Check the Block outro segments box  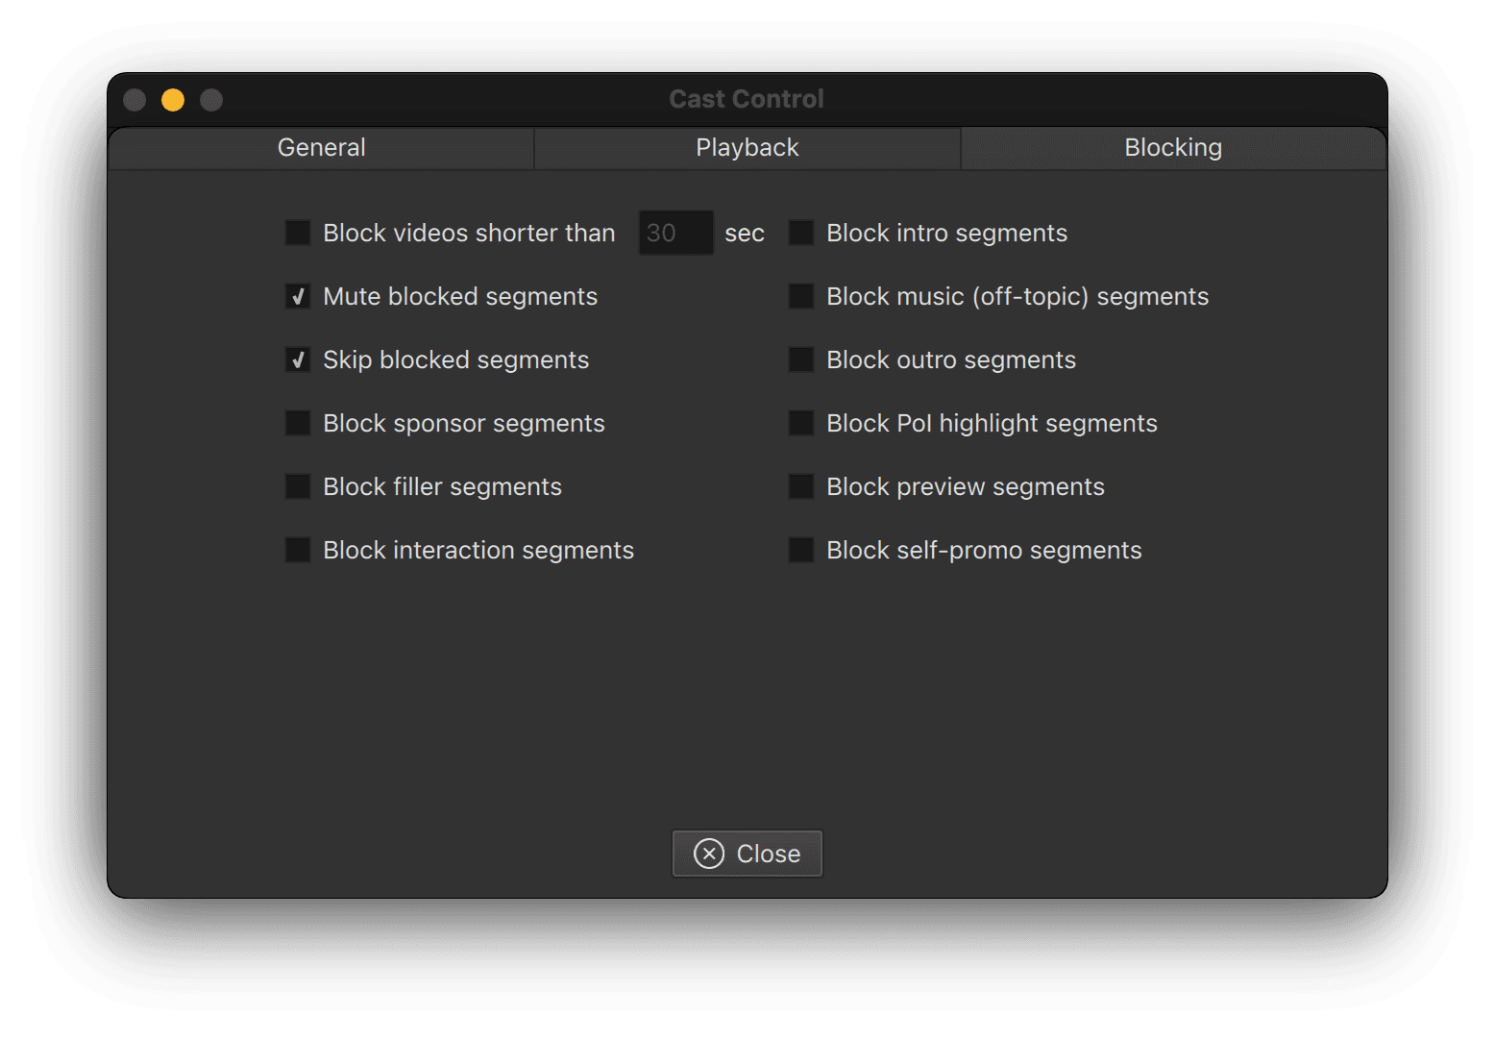(801, 359)
